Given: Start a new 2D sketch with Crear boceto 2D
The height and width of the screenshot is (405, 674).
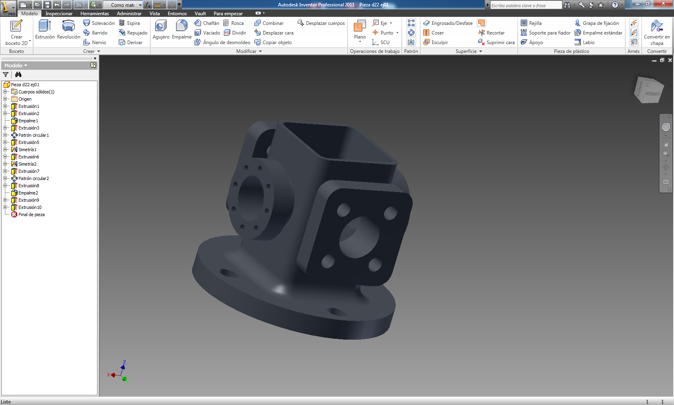Looking at the screenshot, I should [x=16, y=32].
